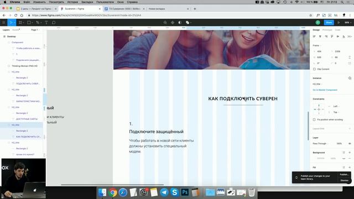Switch to the Prototype tab
This screenshot has height=199, width=354.
pos(327,30)
